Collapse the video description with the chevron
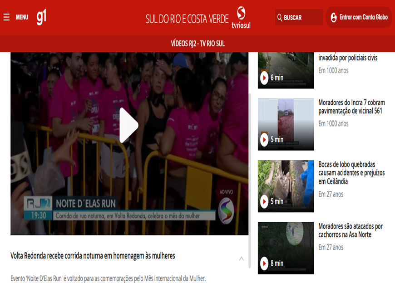The image size is (395, 283). tap(242, 259)
